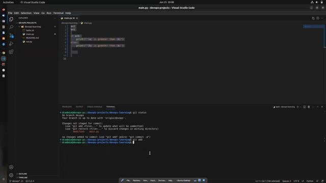The width and height of the screenshot is (326, 183).
Task: Switch to the DEBUG CONSOLE tab
Action: [94, 107]
